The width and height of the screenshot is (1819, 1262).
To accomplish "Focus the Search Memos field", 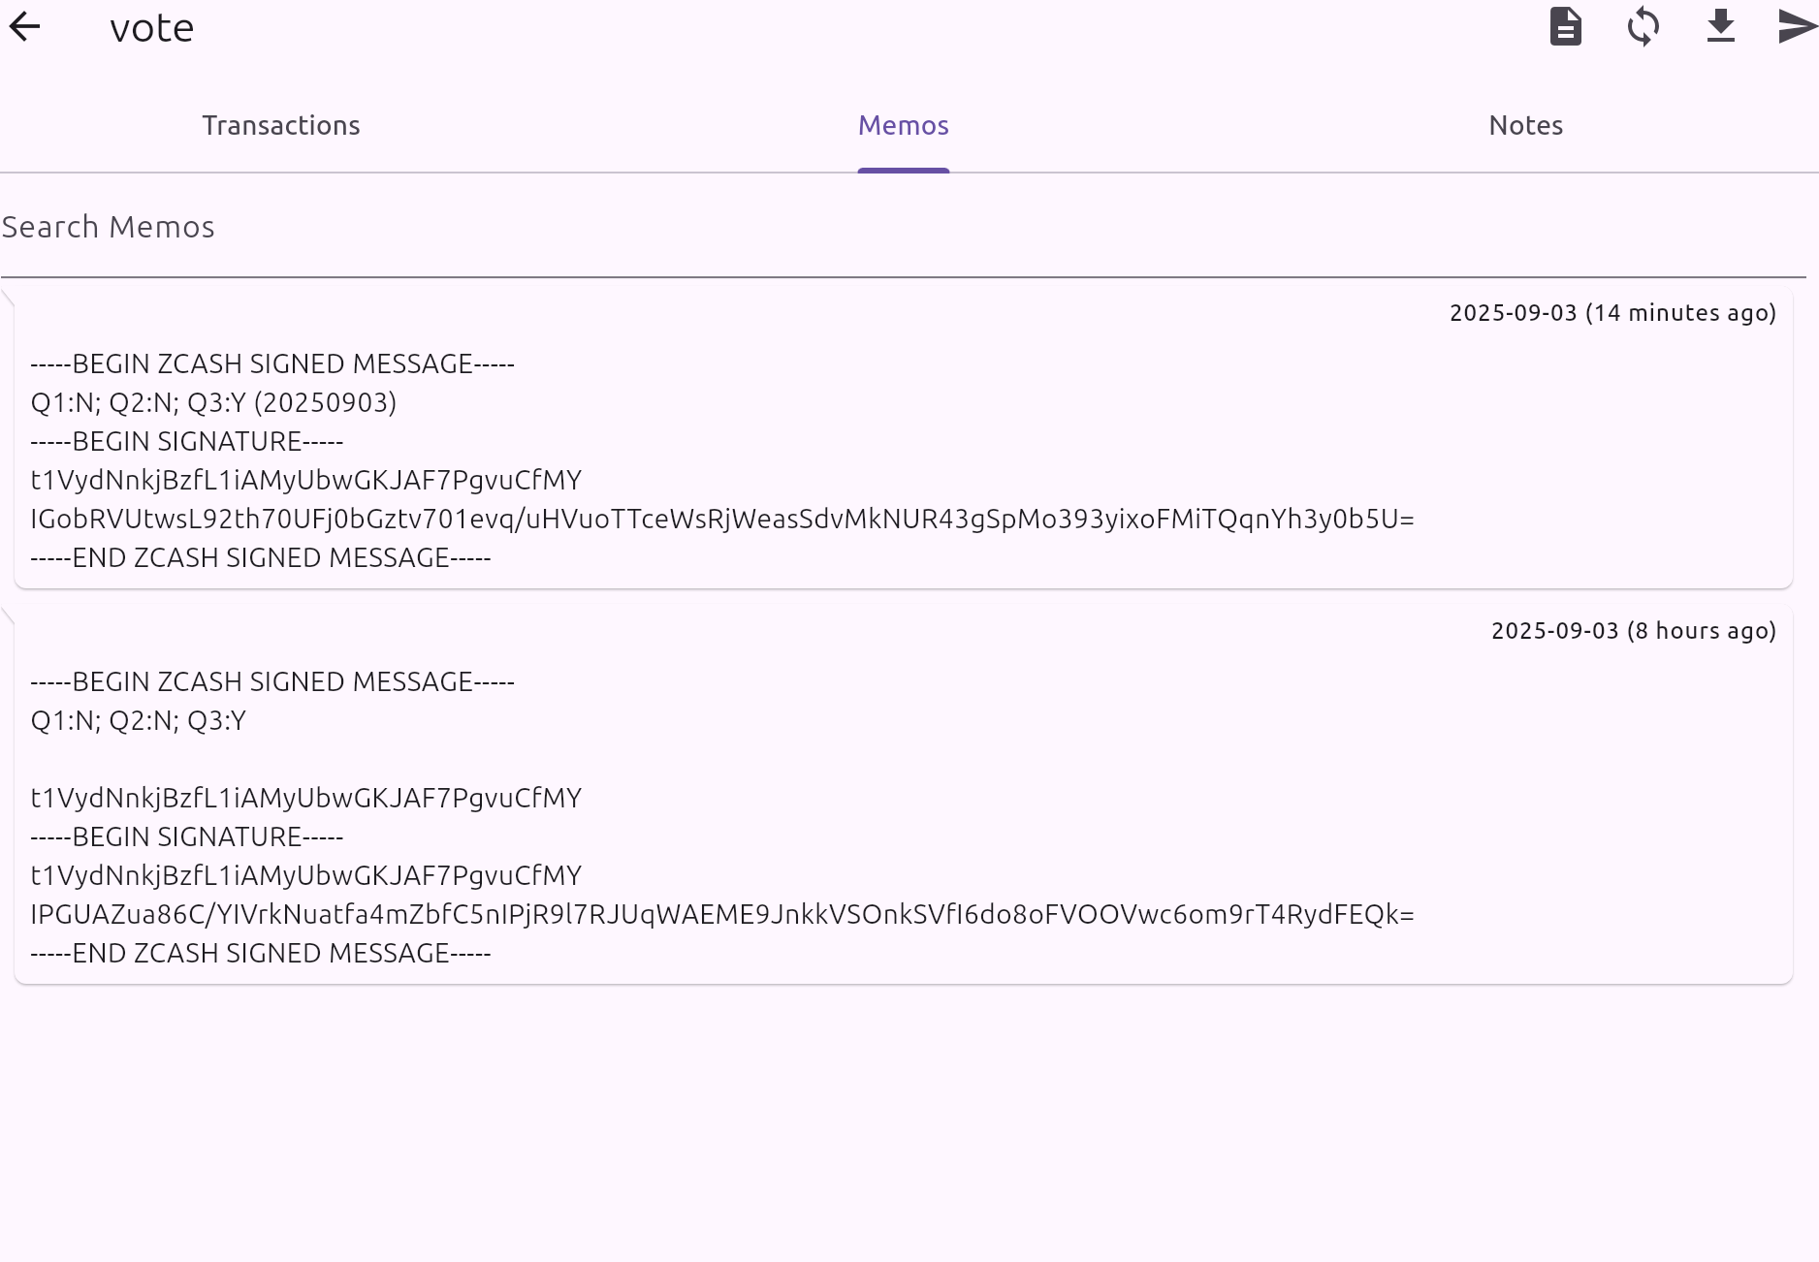I will point(902,228).
